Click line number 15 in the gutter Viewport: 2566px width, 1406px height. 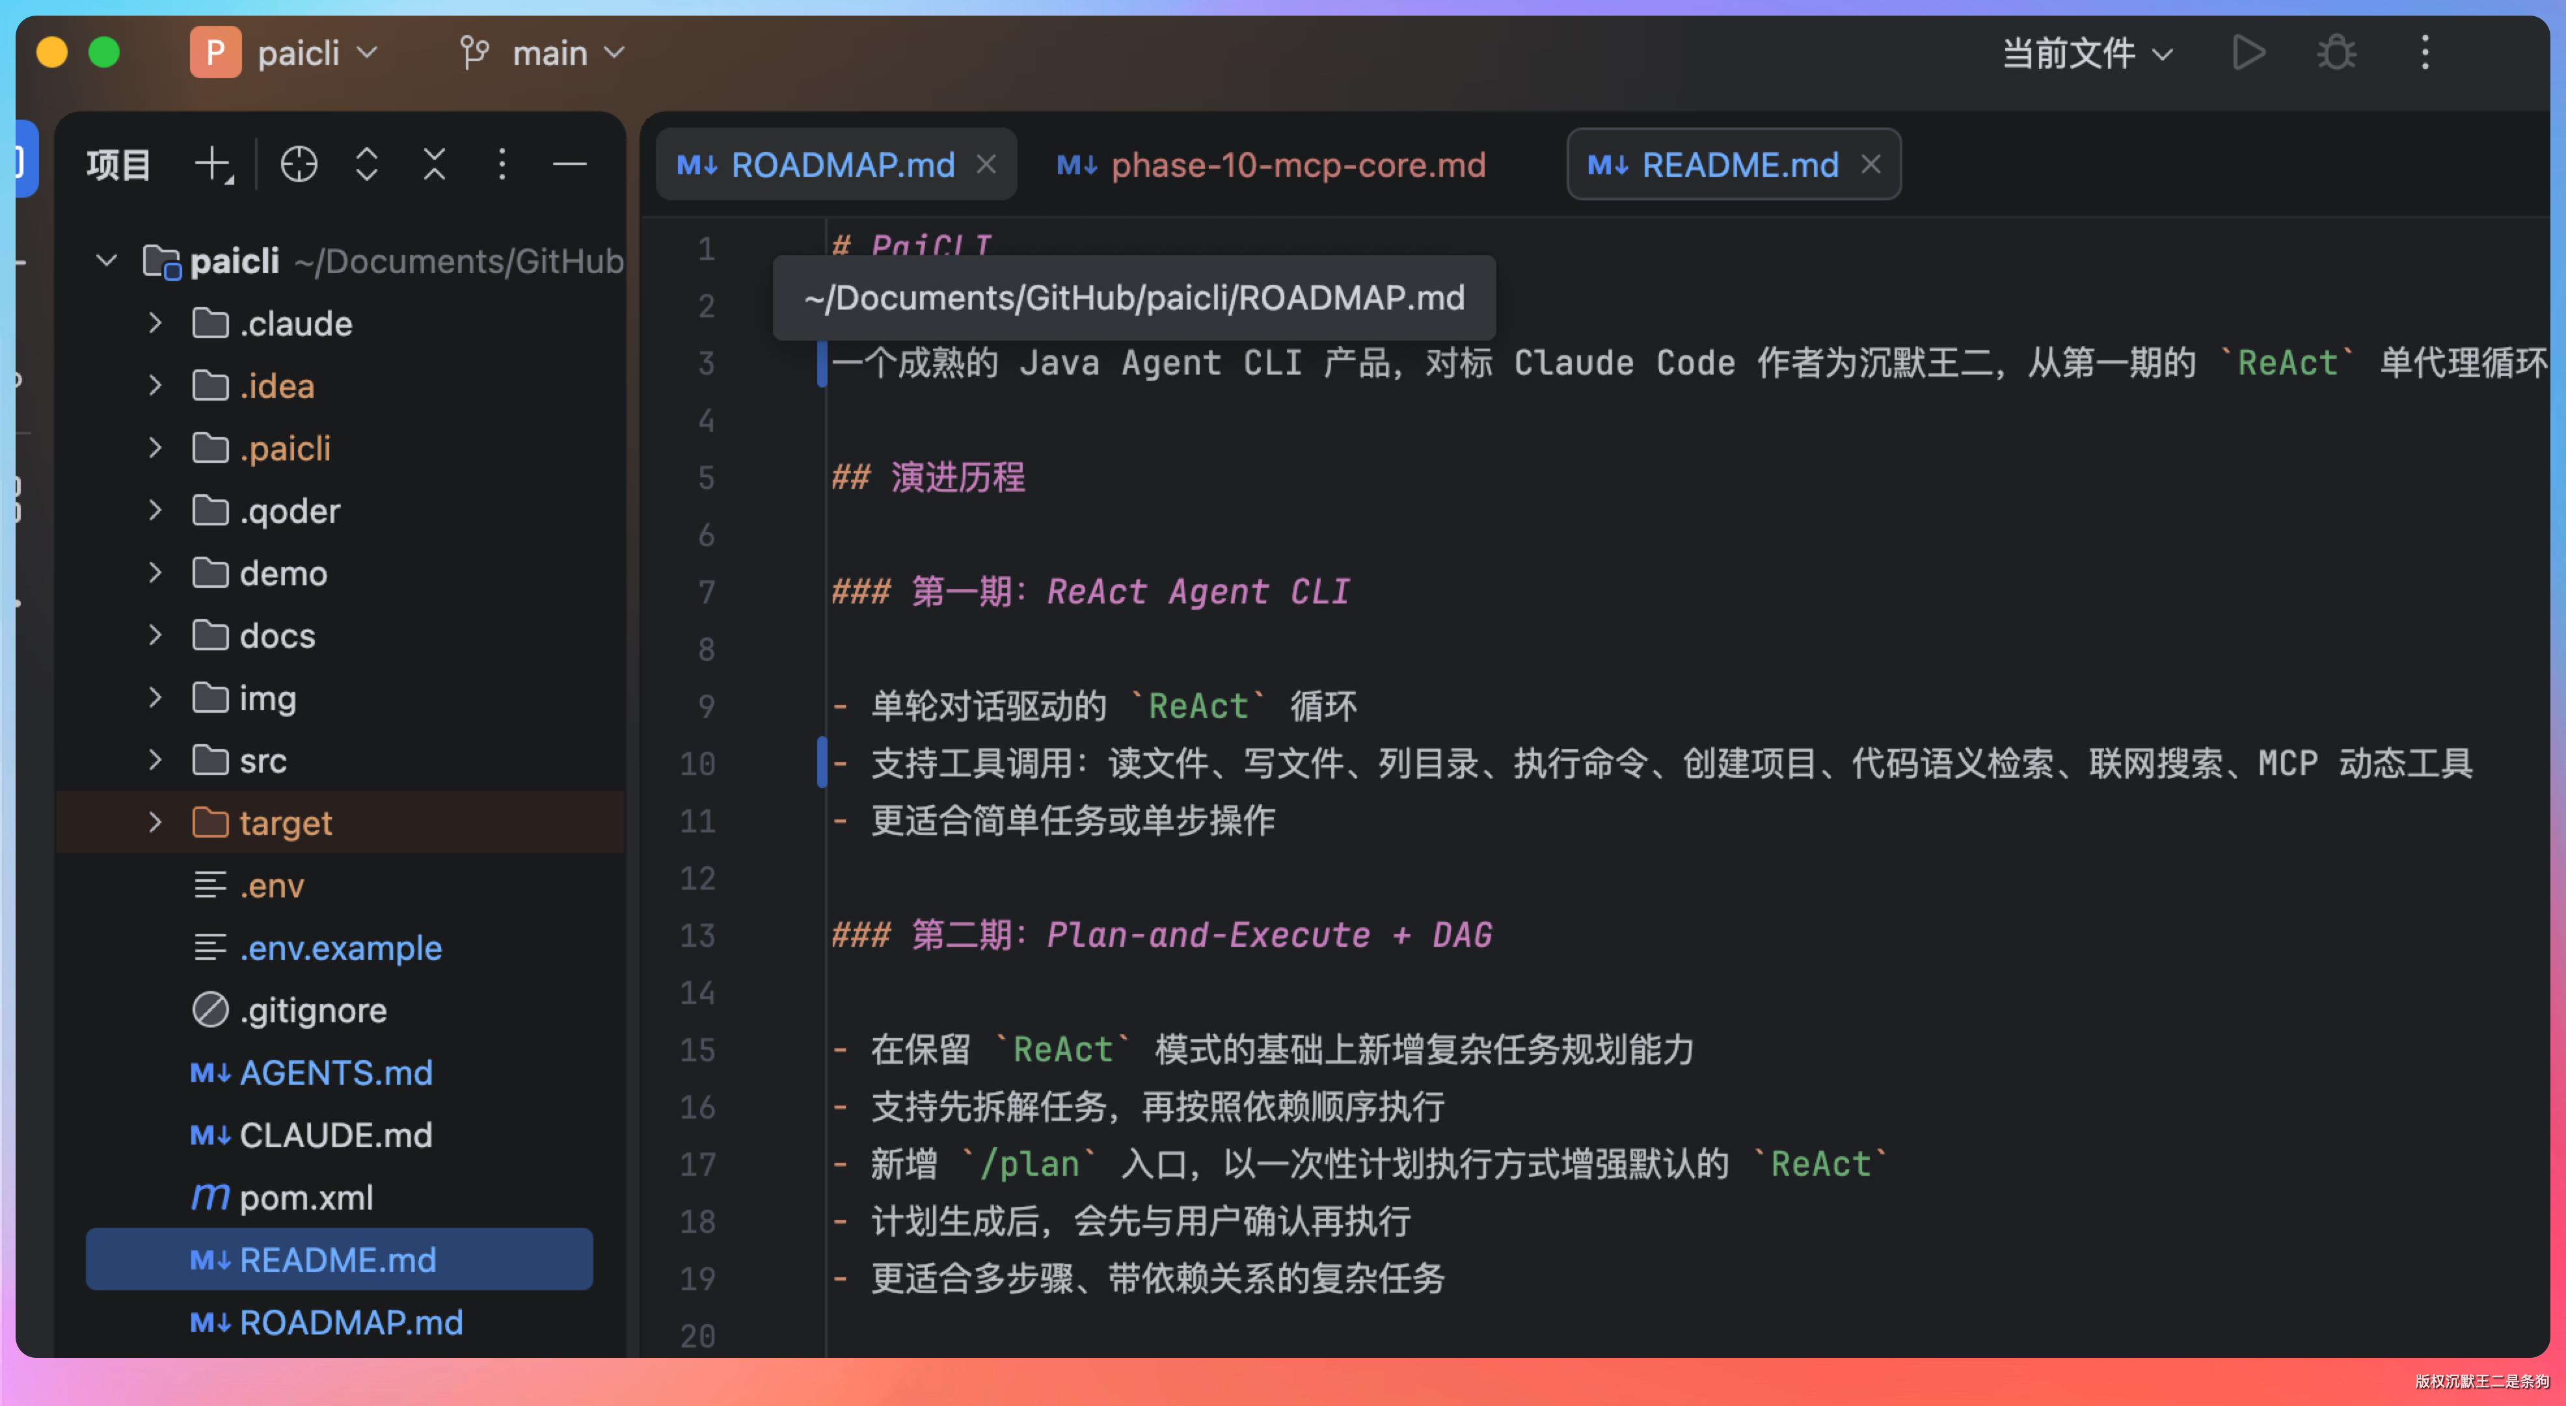point(697,1050)
